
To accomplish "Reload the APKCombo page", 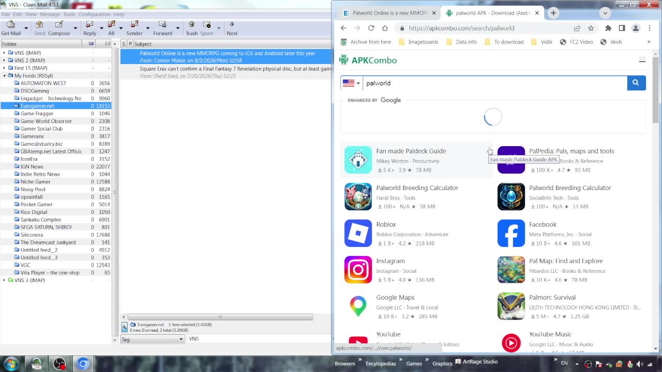I will [x=371, y=28].
